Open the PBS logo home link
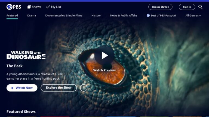Screen dimensions: 209x117 coord(14,7)
